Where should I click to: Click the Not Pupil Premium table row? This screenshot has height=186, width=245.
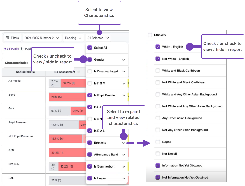[x=21, y=136]
